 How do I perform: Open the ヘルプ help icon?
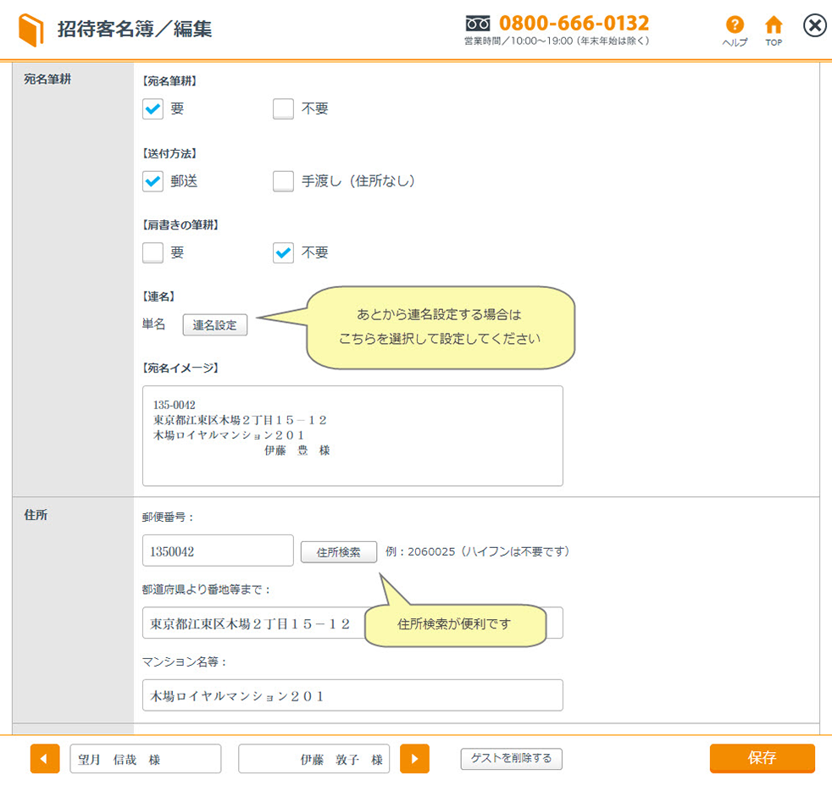735,26
